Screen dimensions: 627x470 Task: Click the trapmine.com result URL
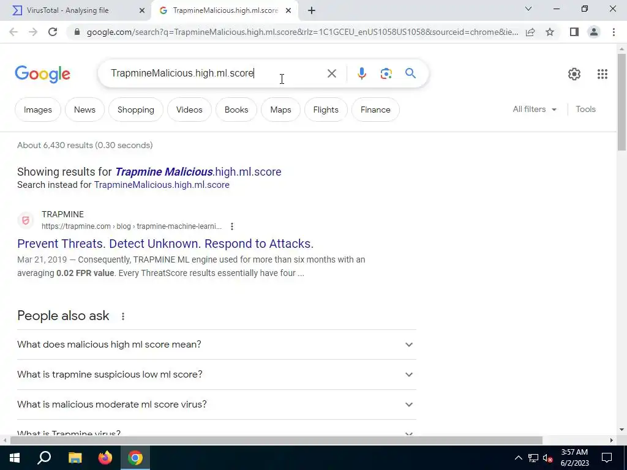click(x=132, y=226)
